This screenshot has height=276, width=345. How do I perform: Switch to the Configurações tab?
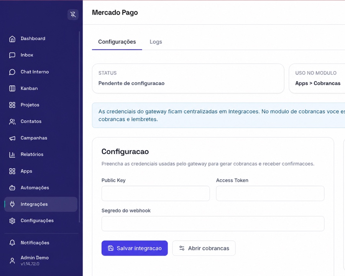coord(117,42)
